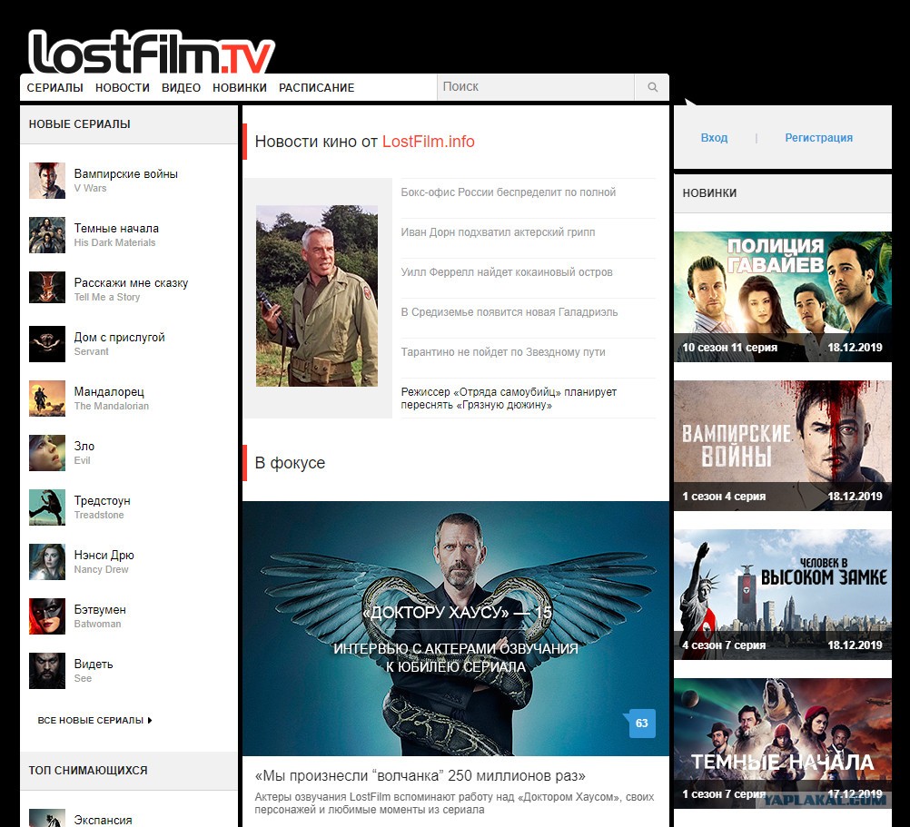Image resolution: width=910 pixels, height=827 pixels.
Task: Open Вампирские войны season 1 episode 4 card
Action: [783, 446]
